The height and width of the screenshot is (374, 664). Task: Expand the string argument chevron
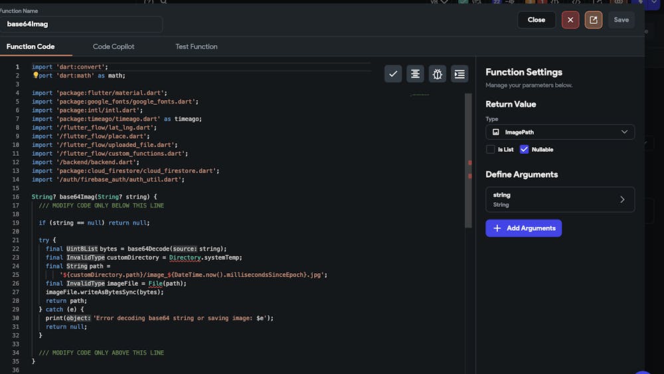tap(622, 200)
